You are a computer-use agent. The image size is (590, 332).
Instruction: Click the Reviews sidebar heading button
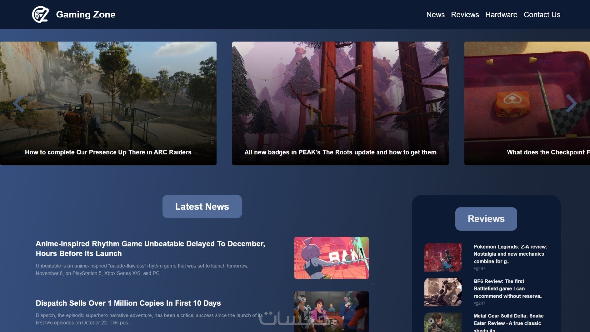point(486,219)
